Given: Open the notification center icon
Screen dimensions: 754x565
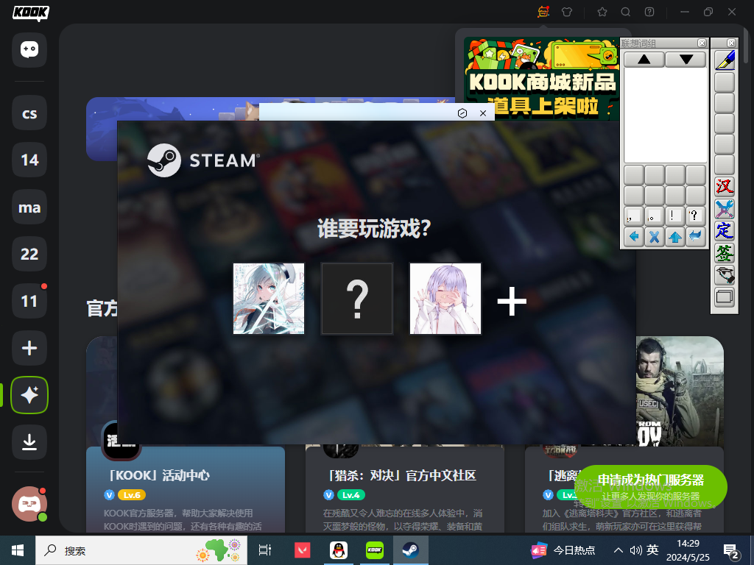Looking at the screenshot, I should coord(731,552).
